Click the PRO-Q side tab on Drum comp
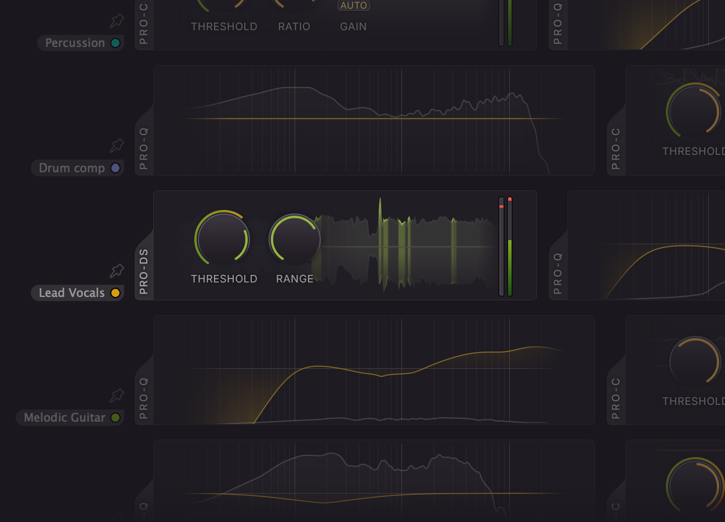The height and width of the screenshot is (522, 725). pos(144,148)
